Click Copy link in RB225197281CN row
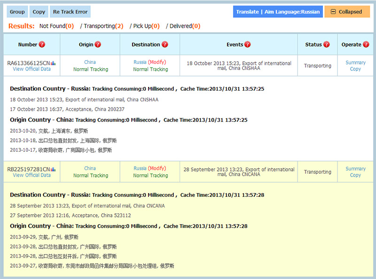 point(355,175)
